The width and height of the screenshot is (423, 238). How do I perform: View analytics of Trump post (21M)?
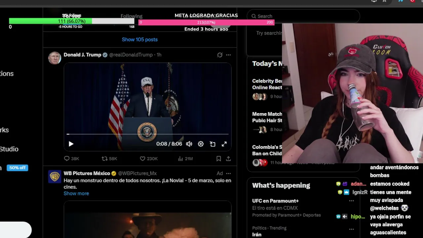coord(185,159)
